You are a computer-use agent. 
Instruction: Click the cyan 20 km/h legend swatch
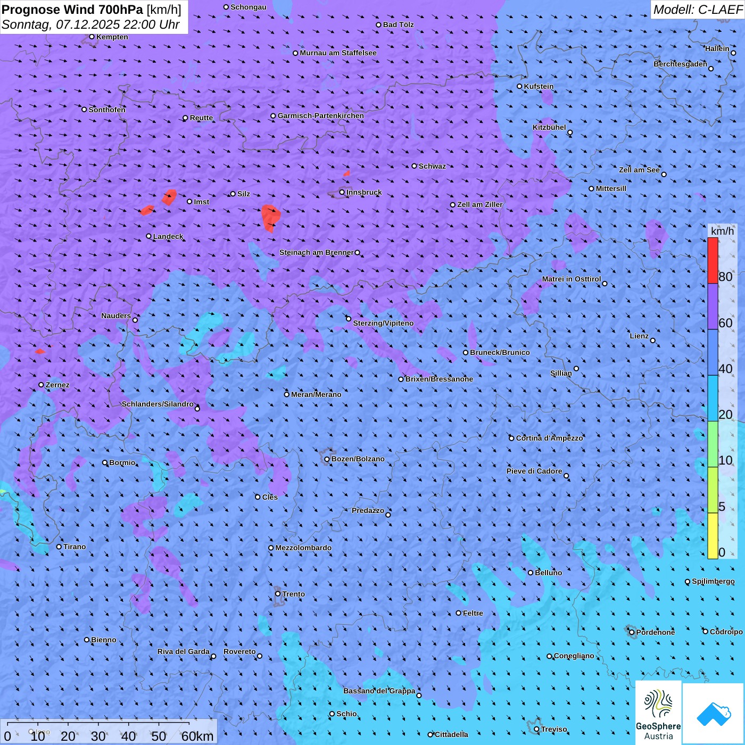[x=713, y=398]
